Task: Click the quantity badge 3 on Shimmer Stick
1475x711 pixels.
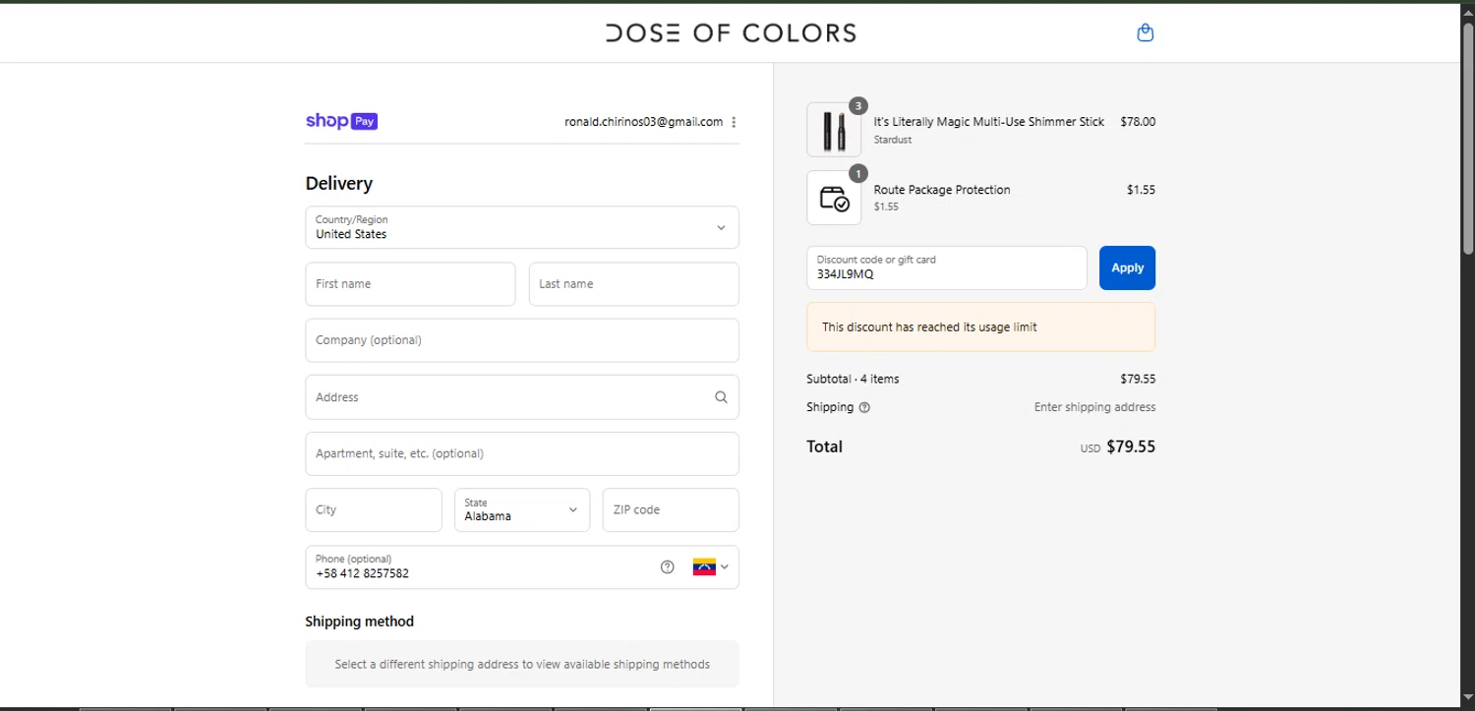Action: click(858, 105)
